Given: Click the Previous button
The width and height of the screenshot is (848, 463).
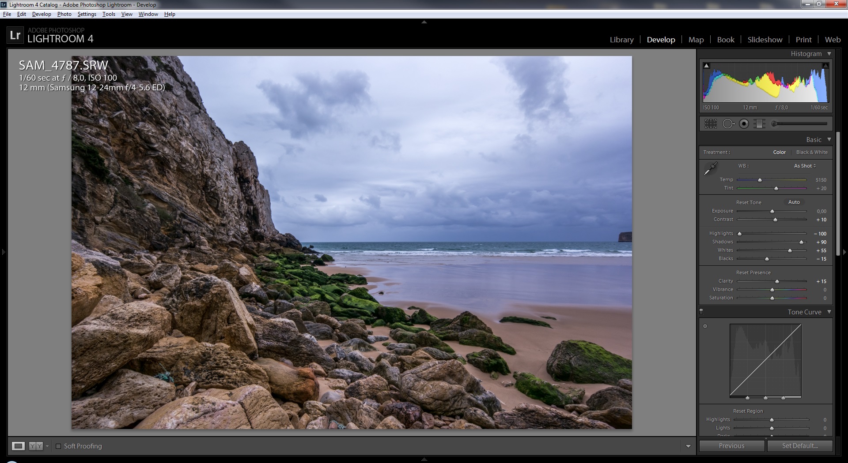Looking at the screenshot, I should 731,446.
